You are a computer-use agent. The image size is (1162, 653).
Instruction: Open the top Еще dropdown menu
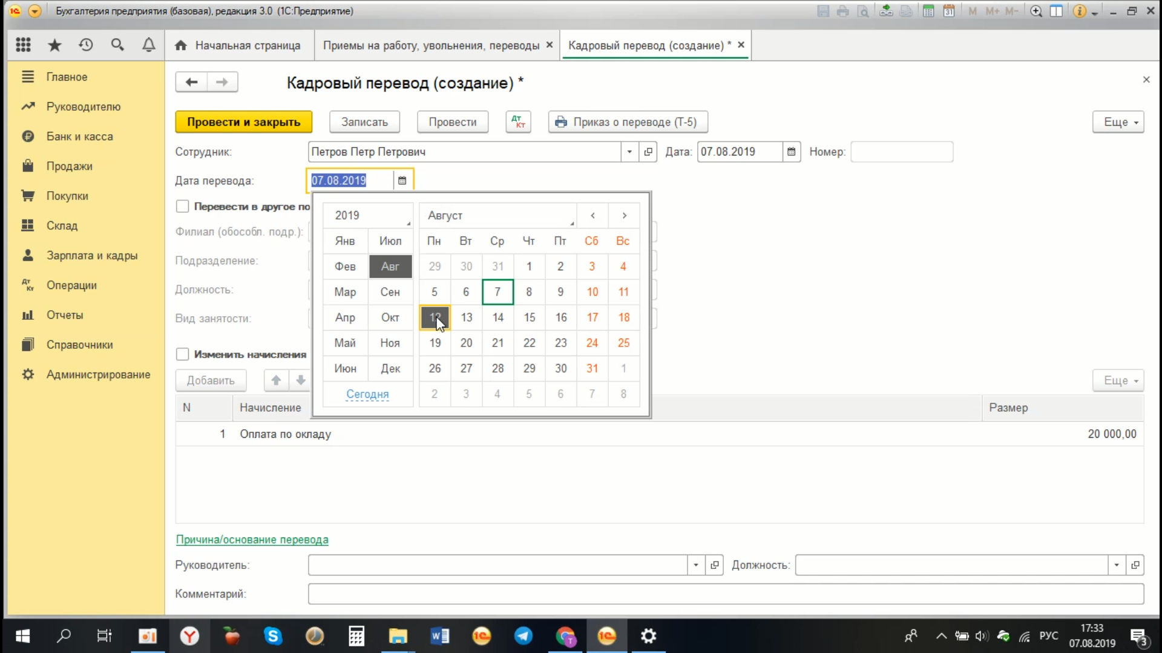(x=1118, y=122)
